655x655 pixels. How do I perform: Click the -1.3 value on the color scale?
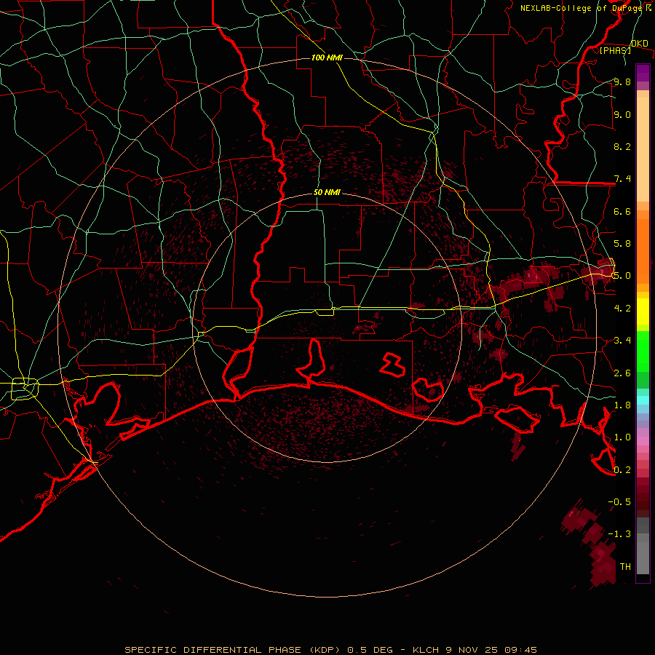[619, 534]
